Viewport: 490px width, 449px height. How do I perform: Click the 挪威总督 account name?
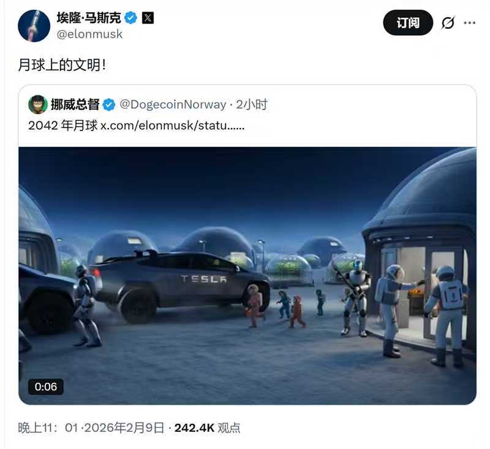[x=75, y=104]
